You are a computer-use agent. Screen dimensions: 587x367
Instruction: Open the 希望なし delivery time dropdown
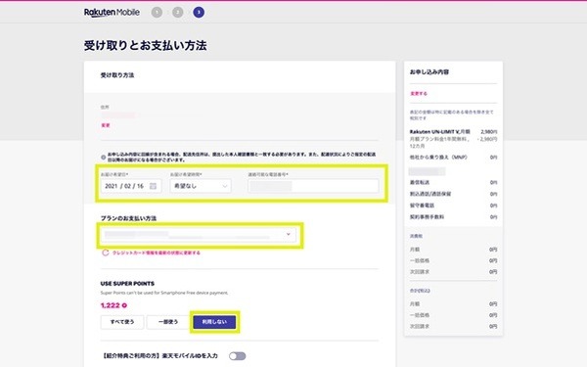click(201, 186)
